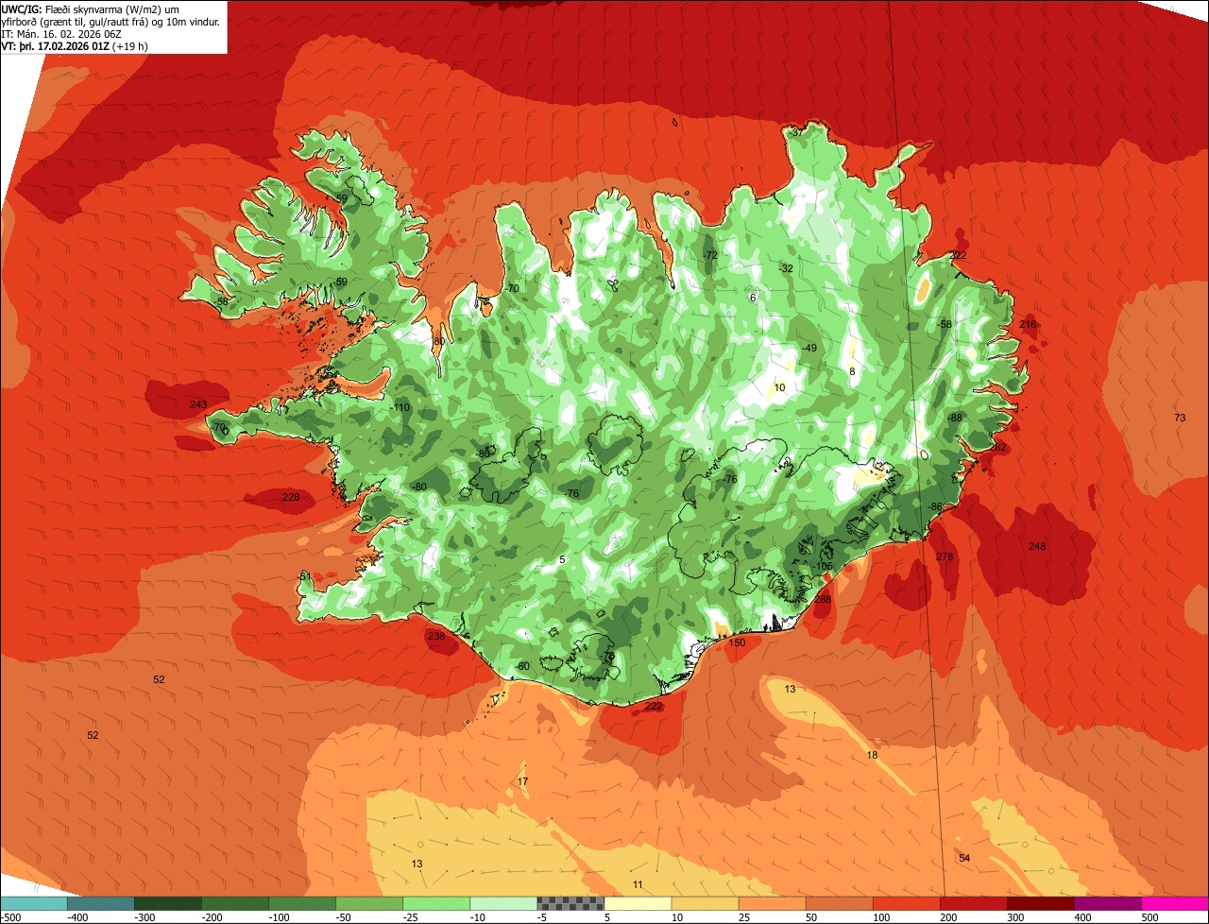Image resolution: width=1209 pixels, height=924 pixels.
Task: Click the flux value -88 on the map
Action: pos(955,419)
